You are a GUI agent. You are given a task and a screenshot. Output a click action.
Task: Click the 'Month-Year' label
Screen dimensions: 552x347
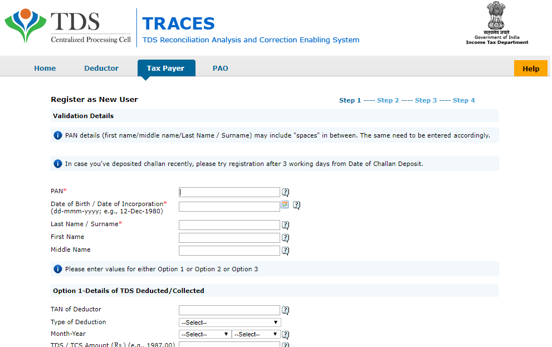[x=68, y=334]
